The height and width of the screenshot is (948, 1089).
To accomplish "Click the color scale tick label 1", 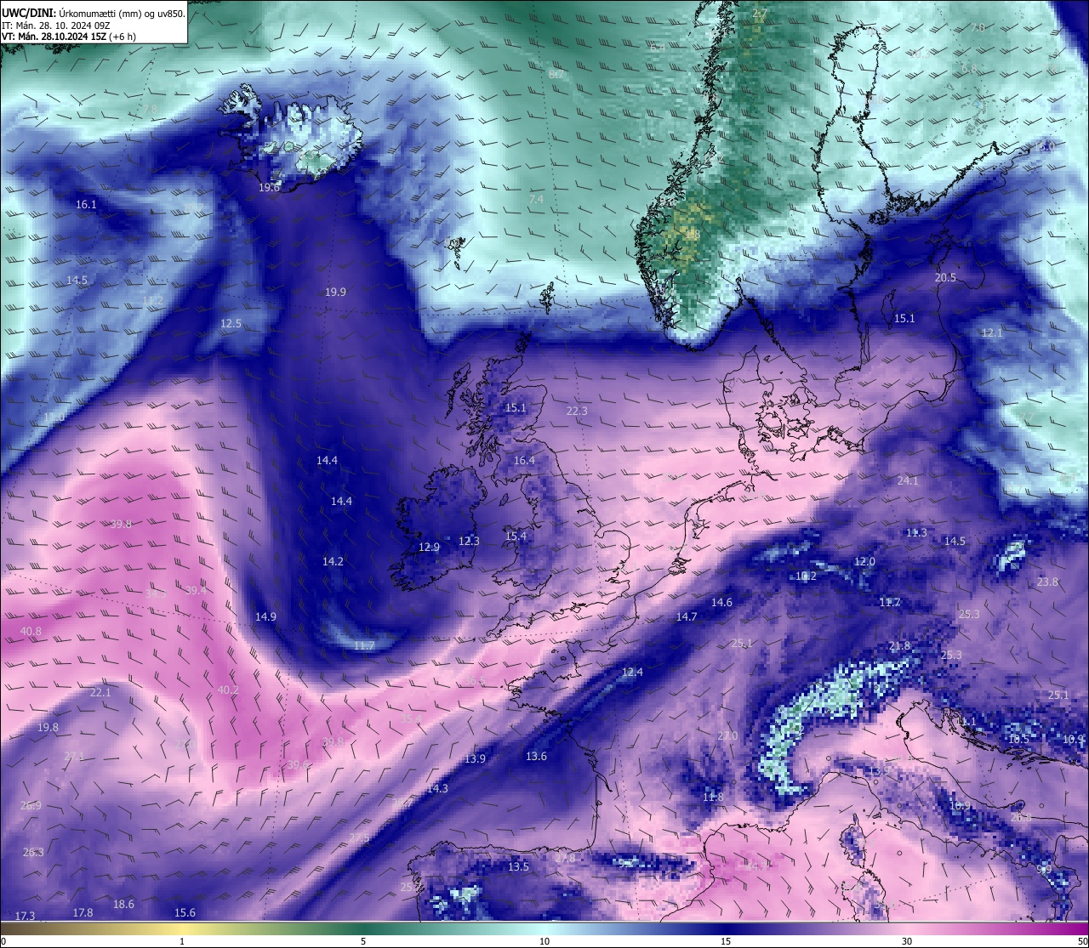I will [182, 941].
